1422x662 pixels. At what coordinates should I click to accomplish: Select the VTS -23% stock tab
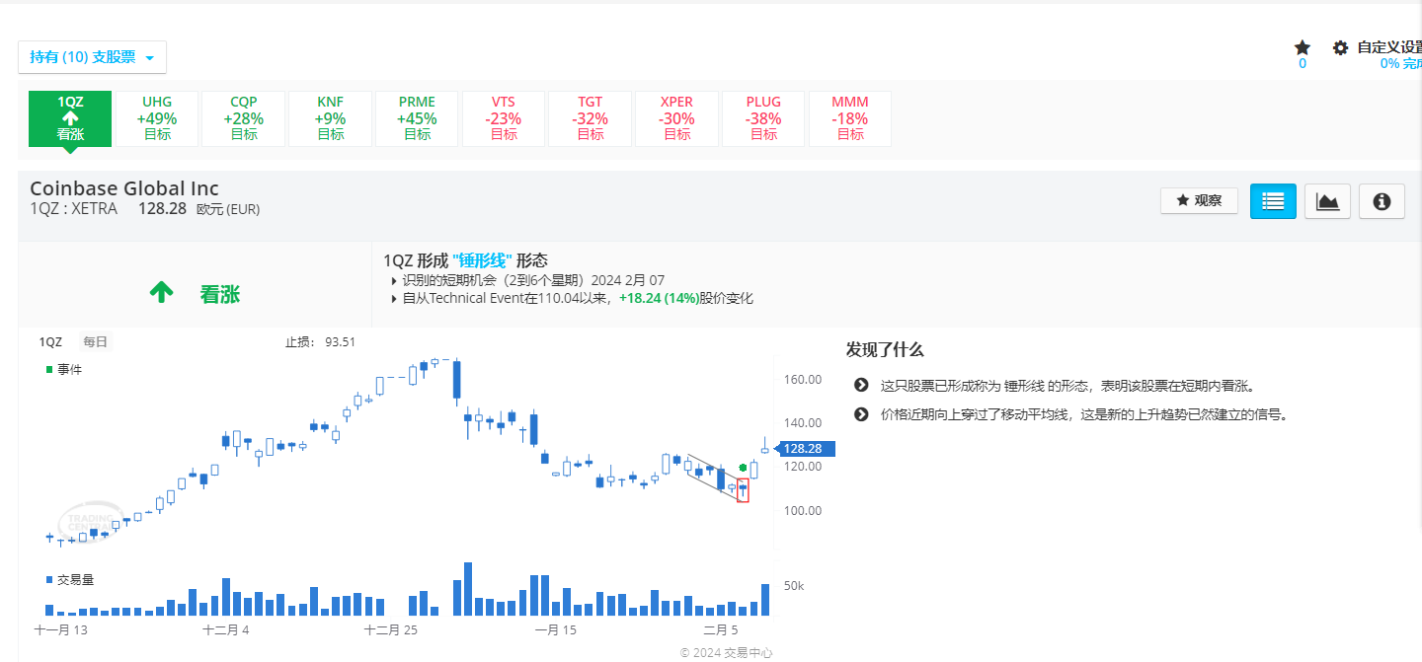[504, 118]
